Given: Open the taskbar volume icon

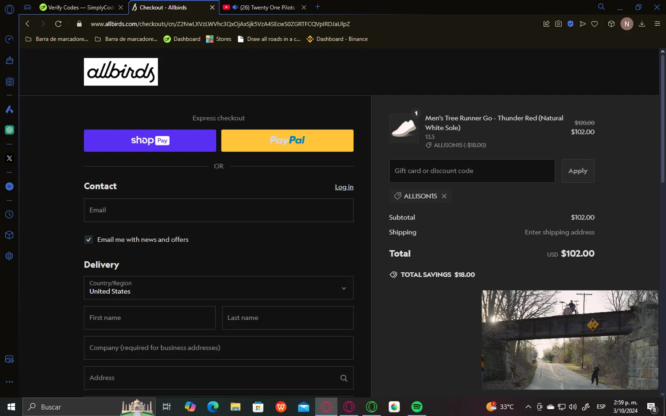Looking at the screenshot, I should point(573,407).
